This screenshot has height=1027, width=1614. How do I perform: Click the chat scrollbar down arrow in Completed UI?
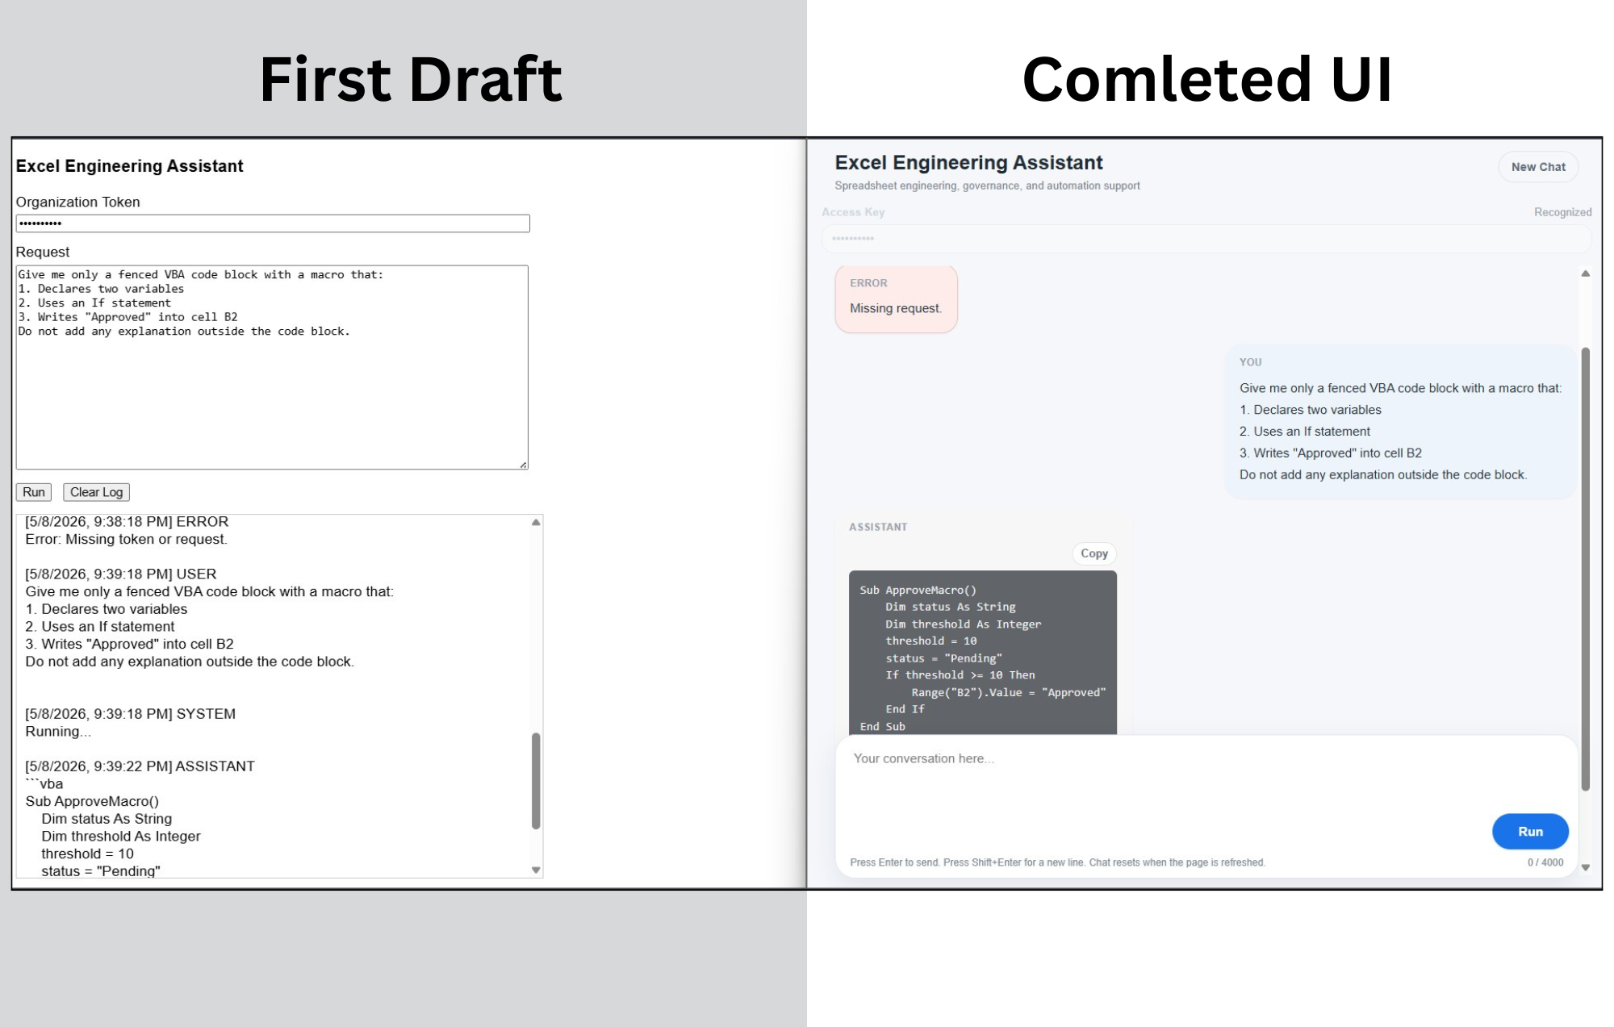1585,868
